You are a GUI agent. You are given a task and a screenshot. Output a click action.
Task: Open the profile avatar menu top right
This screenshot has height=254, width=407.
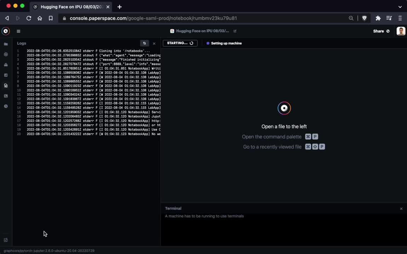[x=401, y=31]
